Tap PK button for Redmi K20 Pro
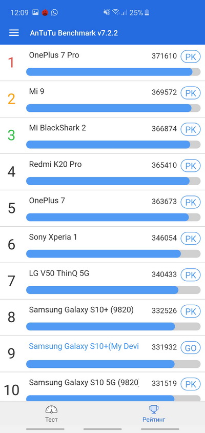 190,166
